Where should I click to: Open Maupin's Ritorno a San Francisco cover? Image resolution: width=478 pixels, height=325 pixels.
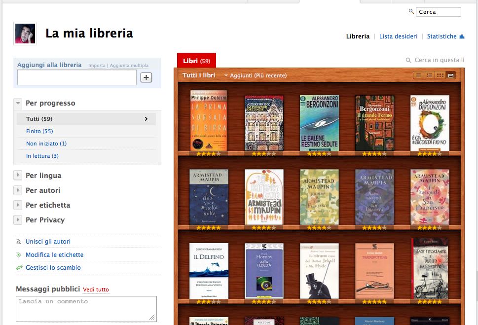tap(319, 197)
